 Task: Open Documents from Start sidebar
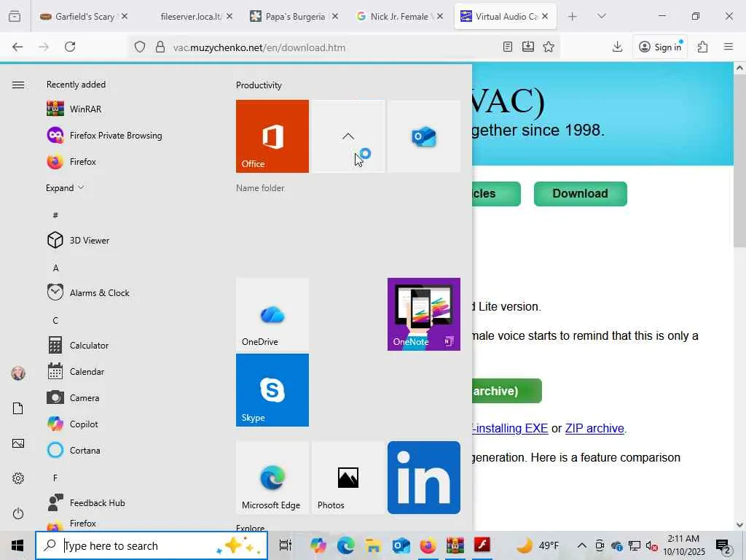pos(18,408)
